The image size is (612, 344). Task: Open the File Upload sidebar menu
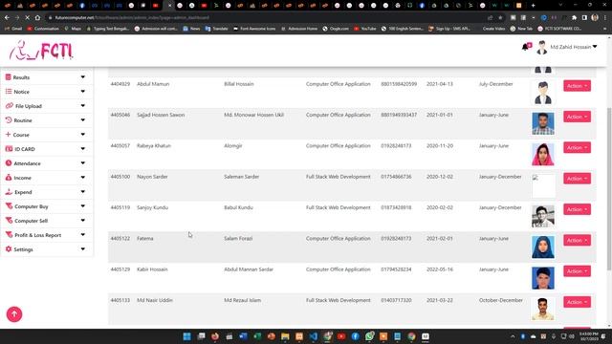point(46,106)
